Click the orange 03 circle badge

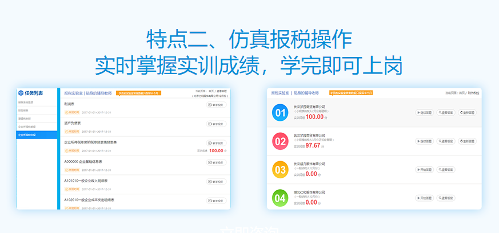(x=280, y=170)
